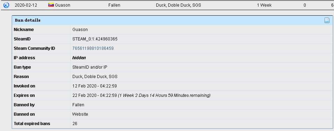Viewport: 334px width, 131px height.
Task: Click the hidden IP address value
Action: tap(79, 58)
